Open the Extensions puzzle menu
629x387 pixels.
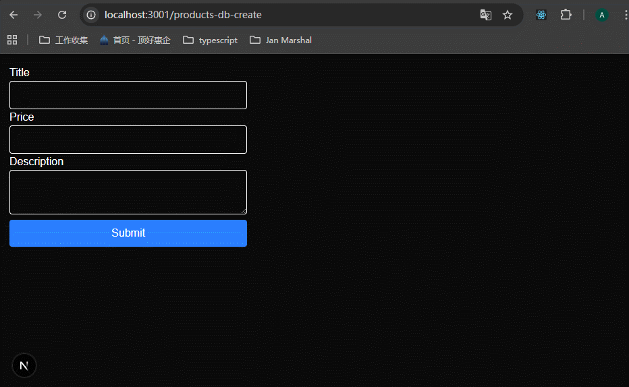pos(566,15)
